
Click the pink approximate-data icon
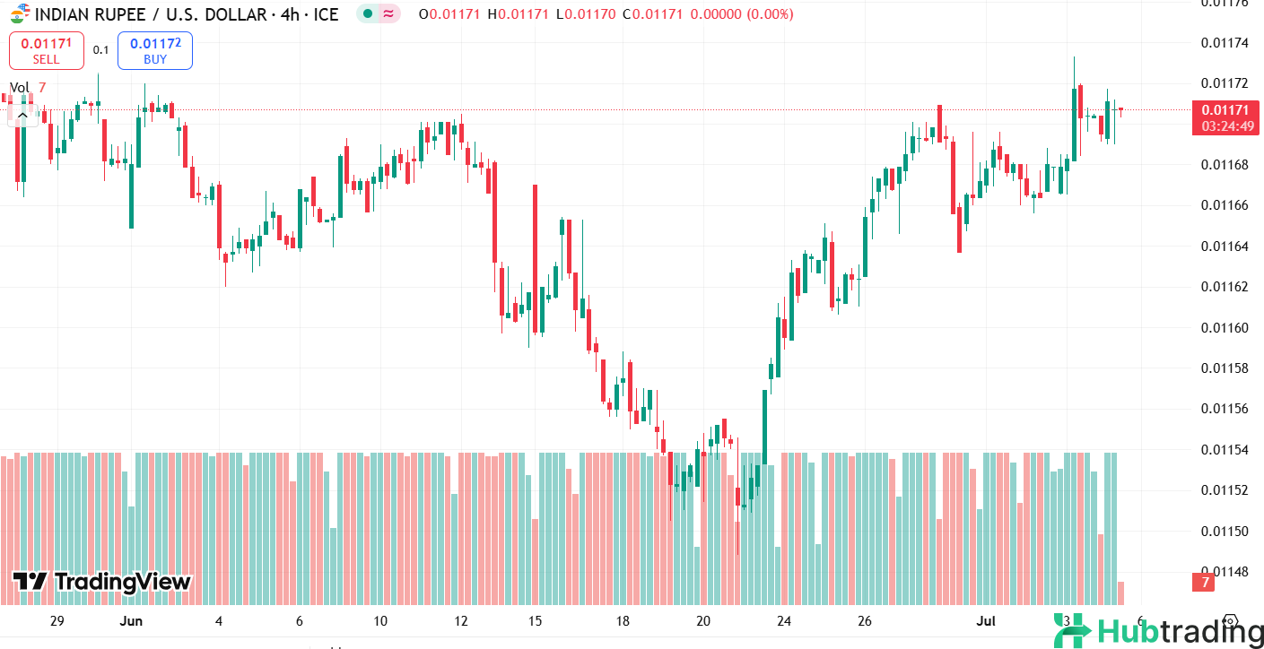[x=388, y=14]
